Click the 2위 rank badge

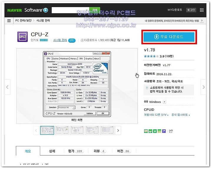tap(72, 40)
